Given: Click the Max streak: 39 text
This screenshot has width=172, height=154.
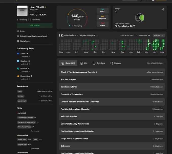Looking at the screenshot, I should pos(144,35).
